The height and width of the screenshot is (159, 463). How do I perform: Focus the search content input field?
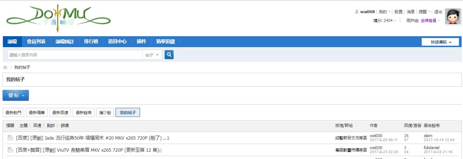pos(75,55)
